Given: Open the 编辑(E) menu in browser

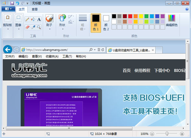Looking at the screenshot, I should [x=23, y=56].
